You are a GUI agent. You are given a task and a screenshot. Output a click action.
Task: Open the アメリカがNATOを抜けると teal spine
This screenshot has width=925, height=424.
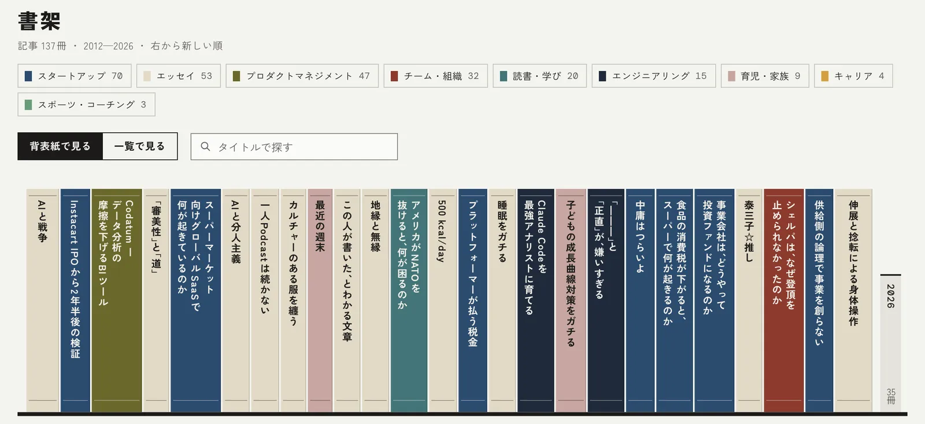(409, 300)
